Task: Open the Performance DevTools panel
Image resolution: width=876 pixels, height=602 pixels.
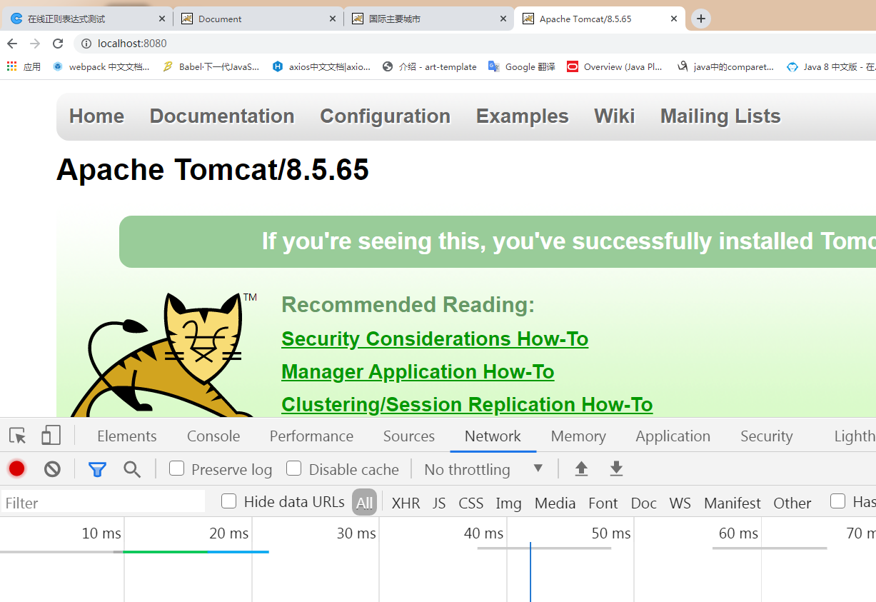Action: [x=311, y=436]
